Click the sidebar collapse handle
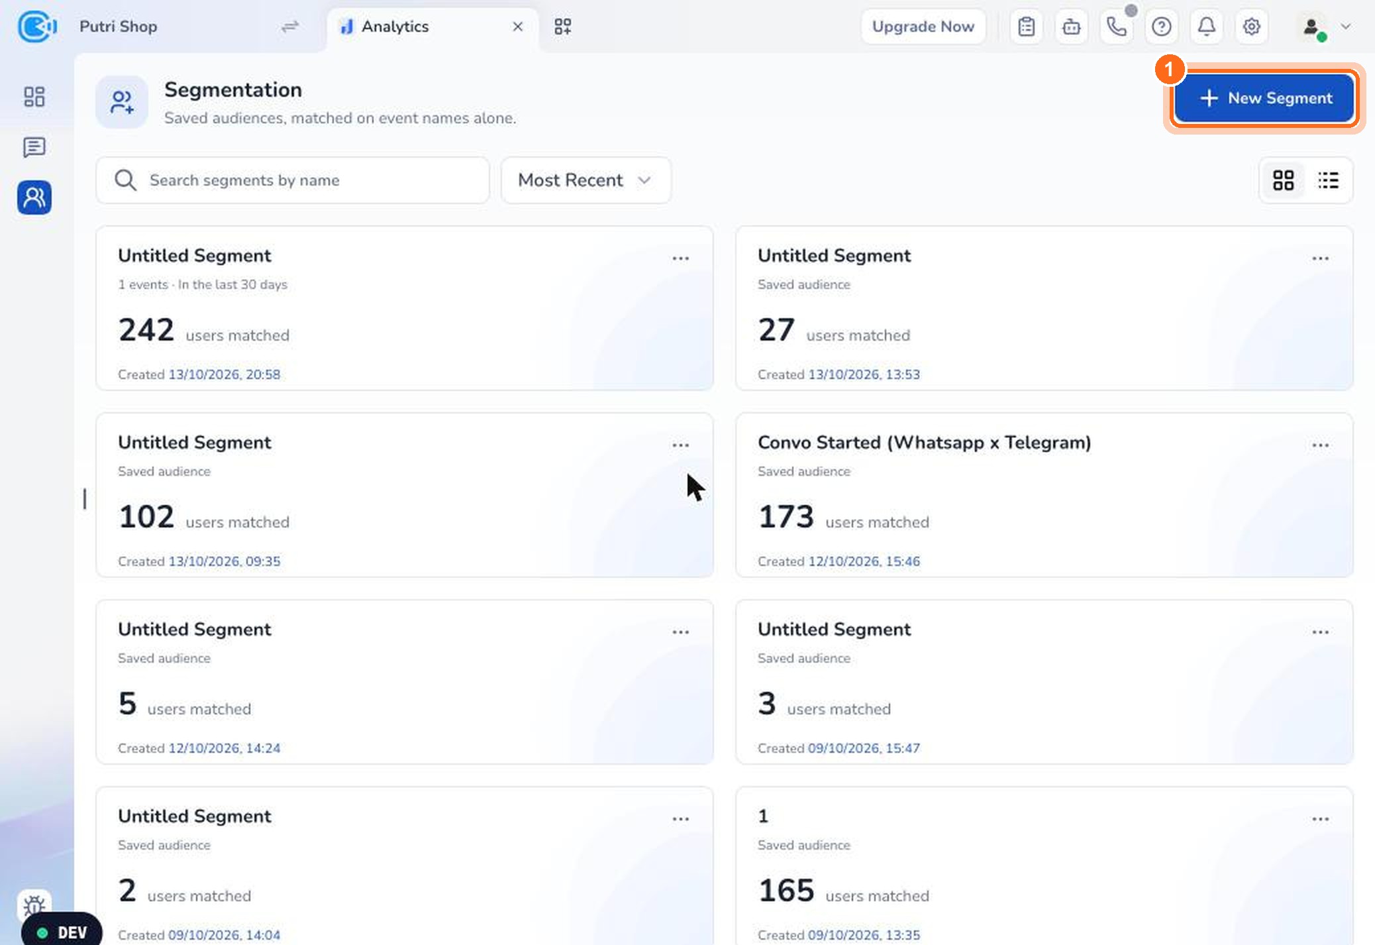Viewport: 1375px width, 945px height. pyautogui.click(x=85, y=499)
